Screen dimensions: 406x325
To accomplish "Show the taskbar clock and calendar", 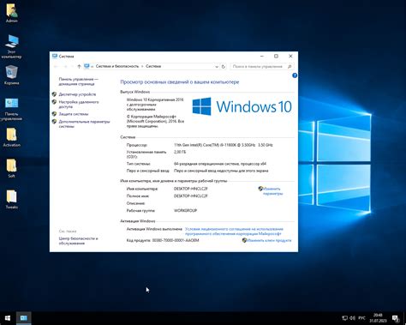I will point(378,318).
